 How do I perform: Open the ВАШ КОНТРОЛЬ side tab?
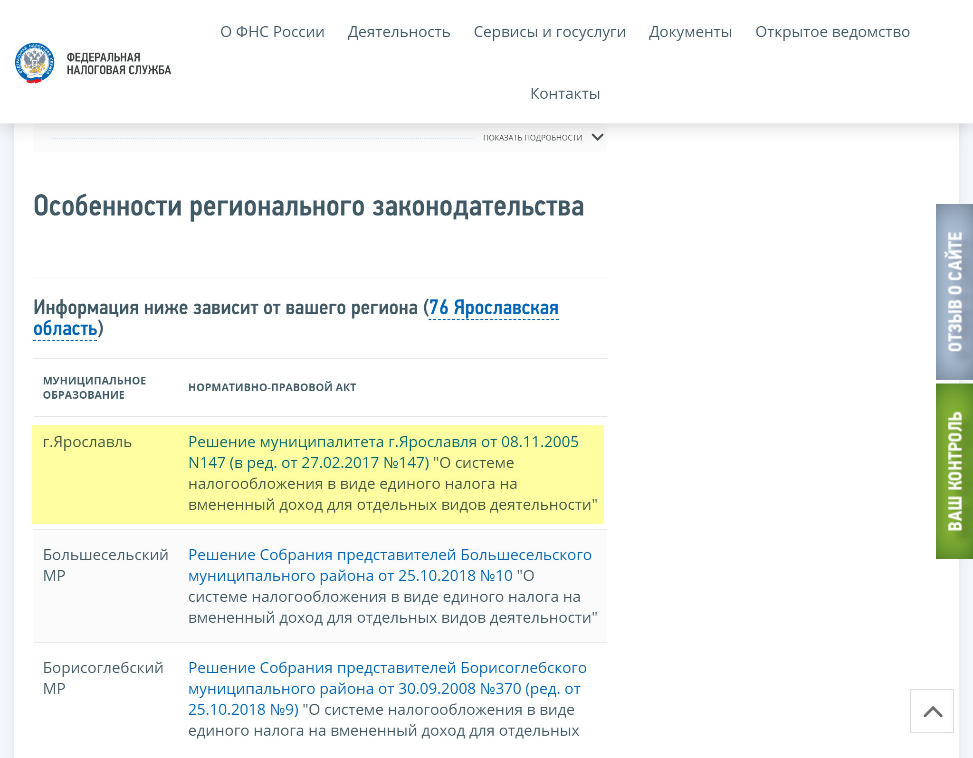point(954,471)
